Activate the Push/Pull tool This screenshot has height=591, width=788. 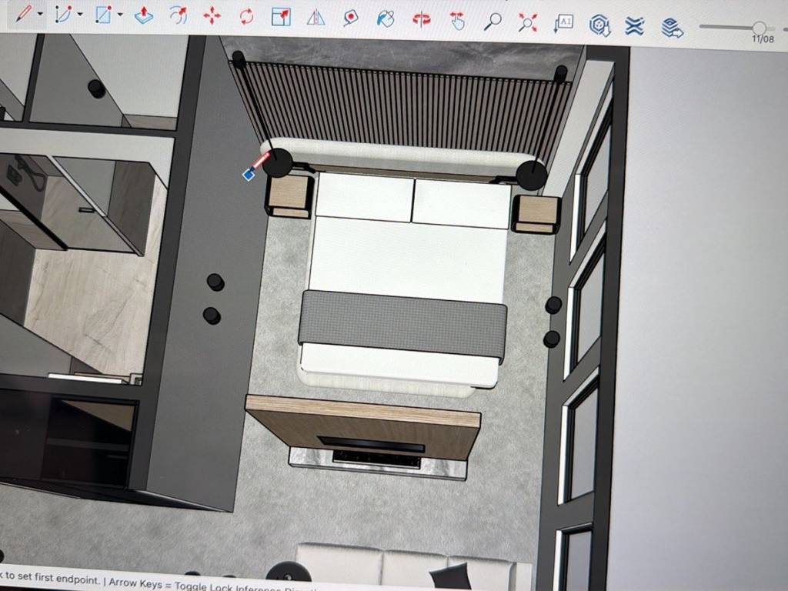pyautogui.click(x=144, y=15)
